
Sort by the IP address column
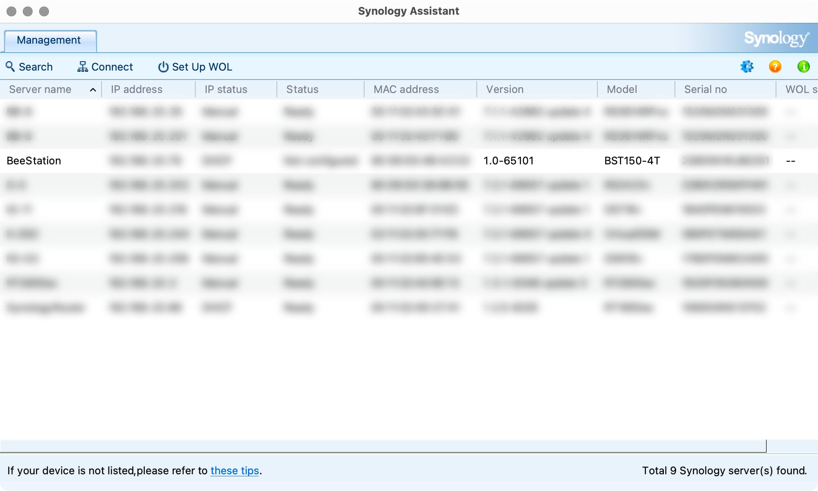[148, 89]
